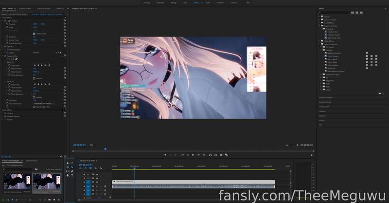This screenshot has width=389, height=203.
Task: Select the Hand tool
Action: tap(68, 175)
